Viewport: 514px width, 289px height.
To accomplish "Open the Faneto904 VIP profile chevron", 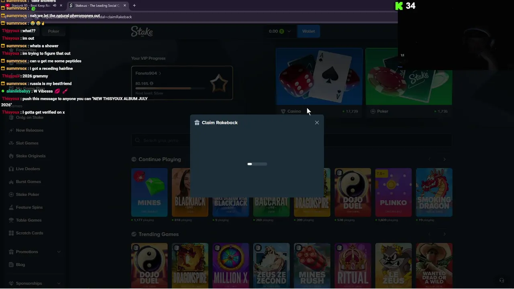I will click(x=160, y=73).
